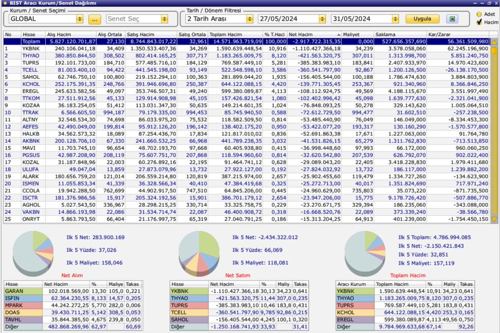Select the KOZAA row in the main table

(246, 105)
